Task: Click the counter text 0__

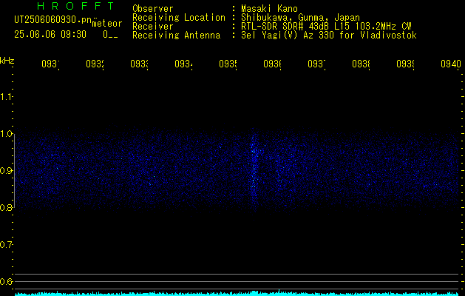Action: click(x=110, y=35)
